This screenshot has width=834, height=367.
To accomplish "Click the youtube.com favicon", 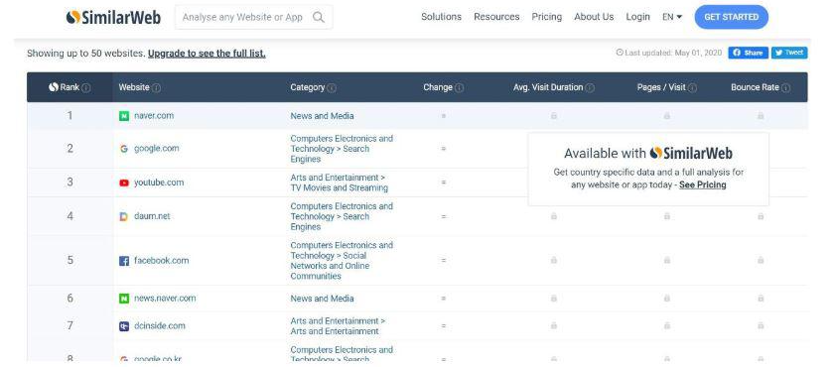I will click(x=124, y=183).
